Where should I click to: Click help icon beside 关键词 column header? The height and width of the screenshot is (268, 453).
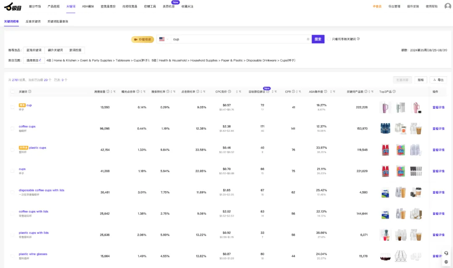pyautogui.click(x=30, y=91)
